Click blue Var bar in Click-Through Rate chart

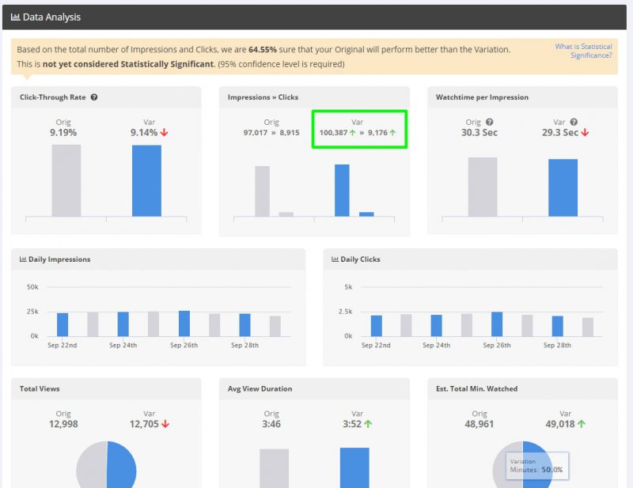pos(146,180)
